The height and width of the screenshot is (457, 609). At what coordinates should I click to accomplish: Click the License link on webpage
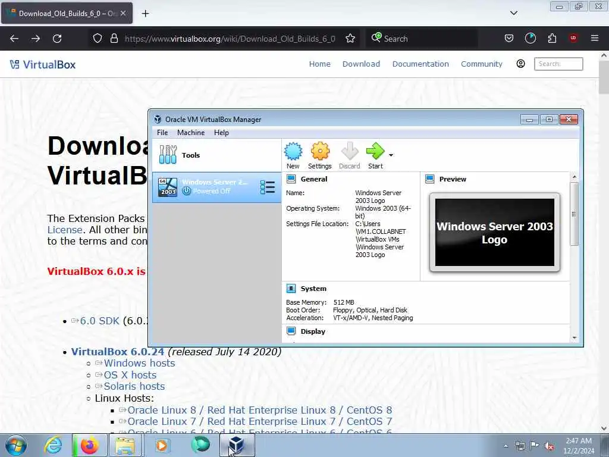[65, 230]
